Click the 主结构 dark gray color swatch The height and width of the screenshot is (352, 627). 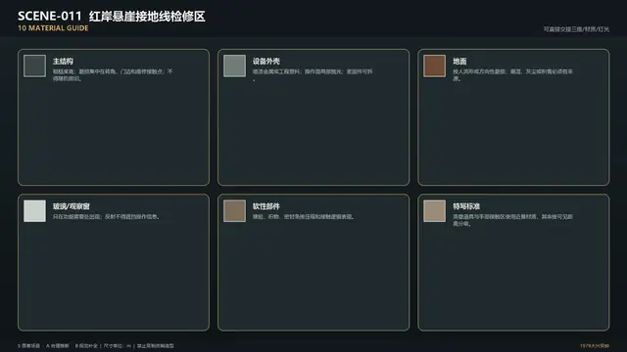click(35, 66)
